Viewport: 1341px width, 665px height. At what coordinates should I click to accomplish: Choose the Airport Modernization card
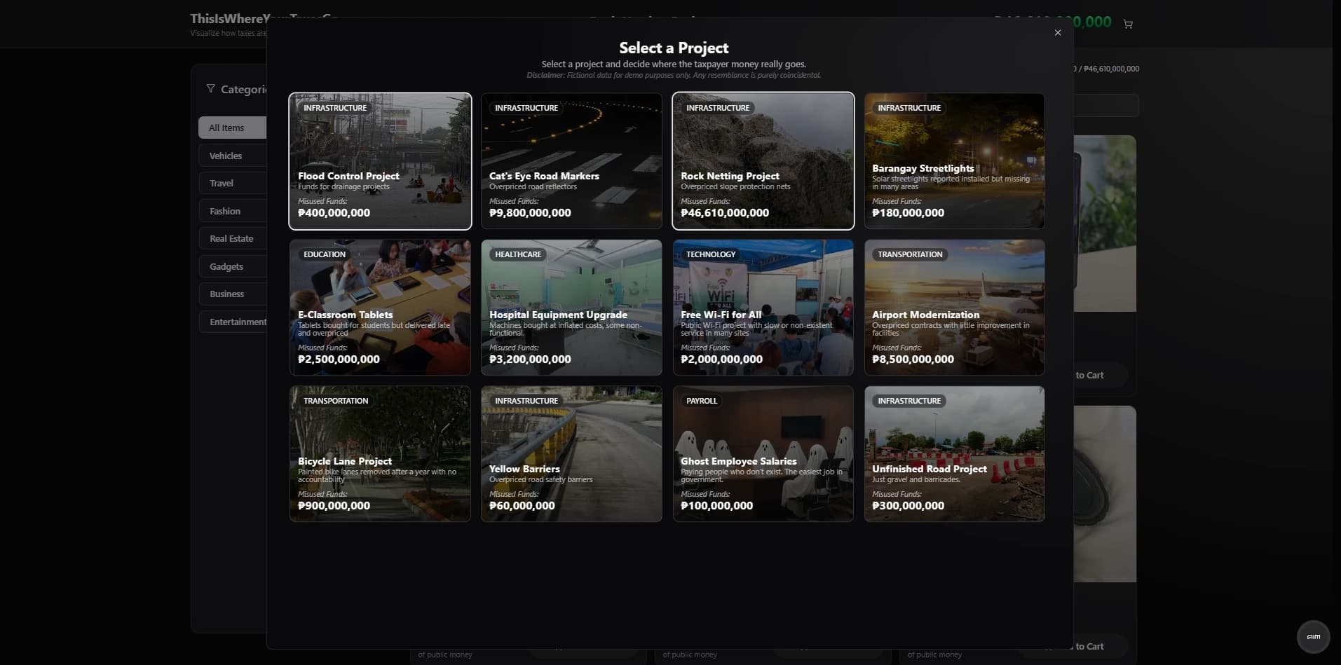click(x=954, y=308)
